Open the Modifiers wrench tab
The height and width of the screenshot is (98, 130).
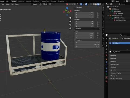(106, 62)
